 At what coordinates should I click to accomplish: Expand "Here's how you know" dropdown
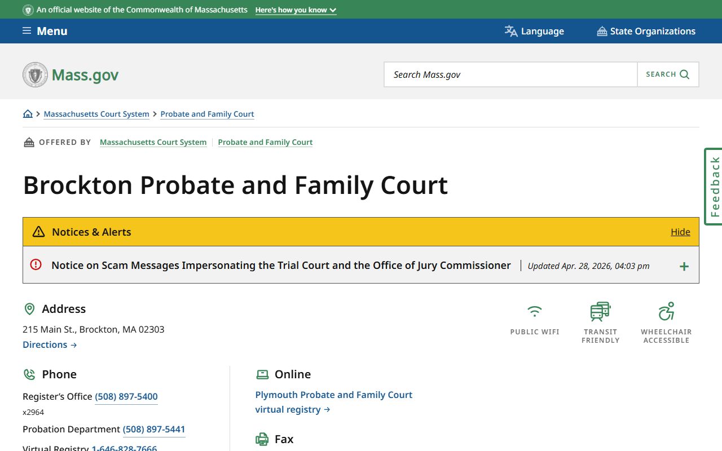pyautogui.click(x=296, y=10)
